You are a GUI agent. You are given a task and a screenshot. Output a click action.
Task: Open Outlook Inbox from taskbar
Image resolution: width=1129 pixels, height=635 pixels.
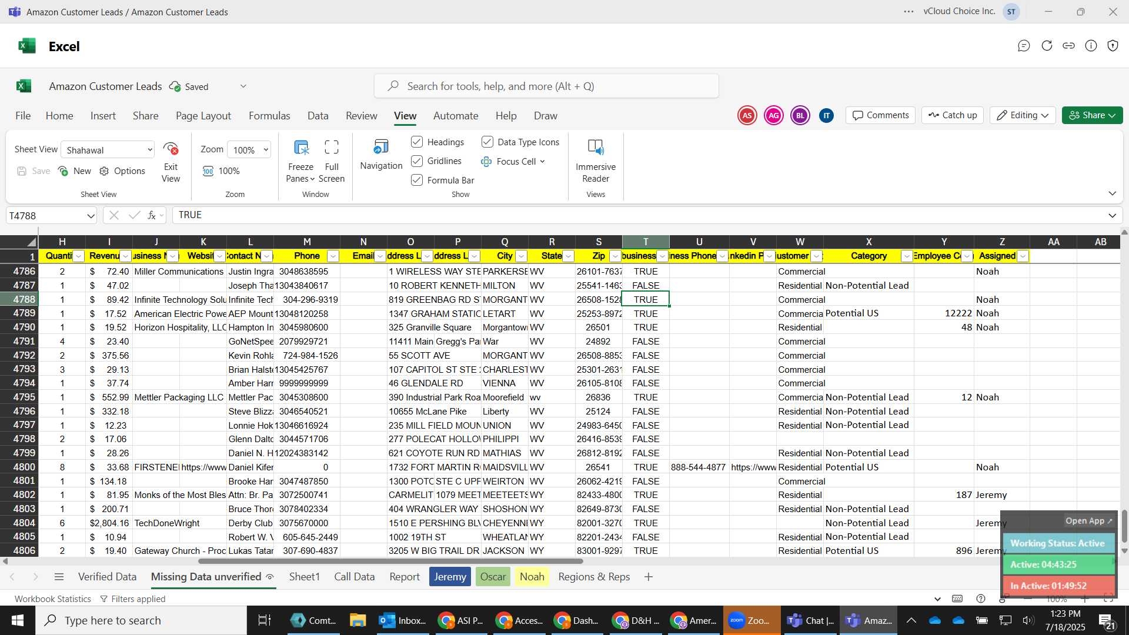(403, 620)
